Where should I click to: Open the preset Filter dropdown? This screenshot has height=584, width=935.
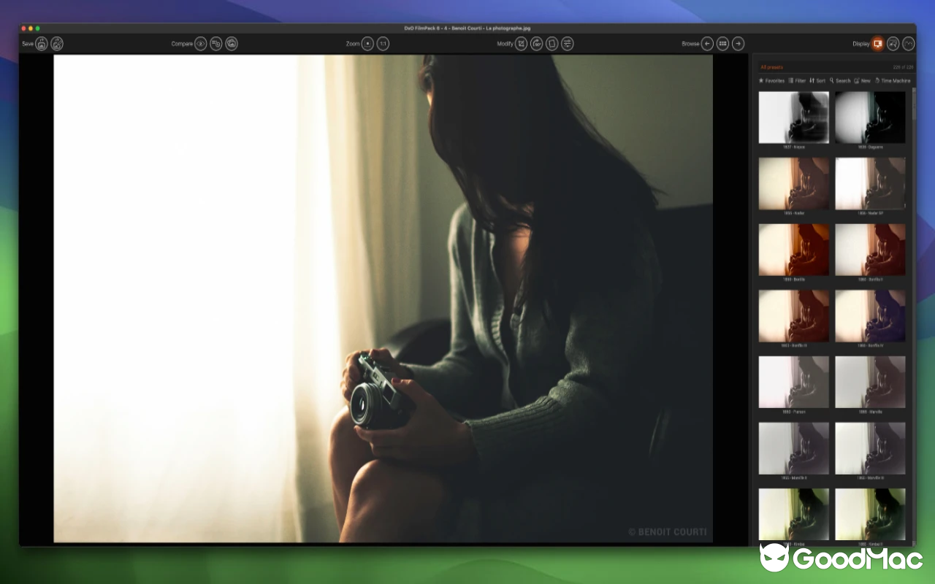(x=797, y=80)
